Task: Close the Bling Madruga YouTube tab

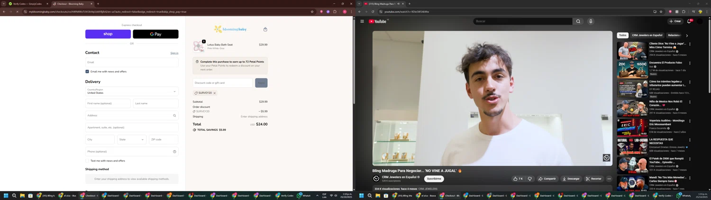Action: [x=403, y=4]
